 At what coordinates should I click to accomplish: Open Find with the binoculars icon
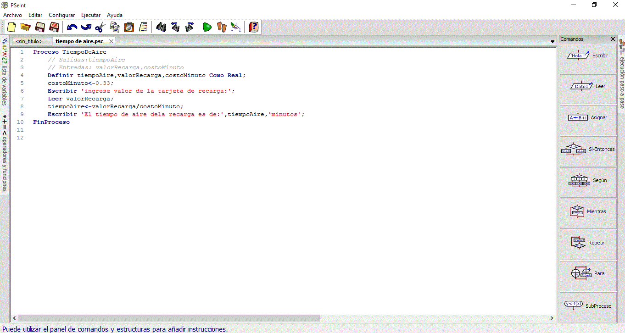click(161, 27)
